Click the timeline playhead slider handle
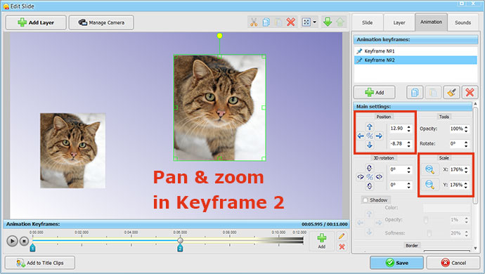This screenshot has height=274, width=485. (181, 240)
